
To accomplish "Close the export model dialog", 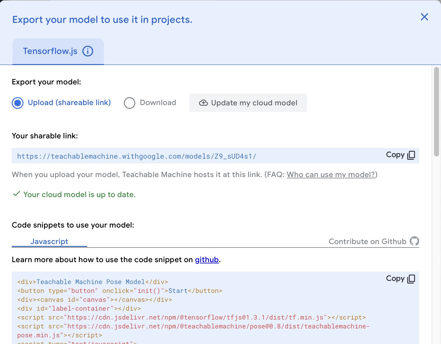I will [424, 17].
